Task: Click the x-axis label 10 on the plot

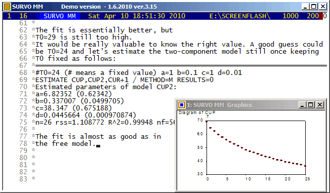Action: (x=248, y=179)
